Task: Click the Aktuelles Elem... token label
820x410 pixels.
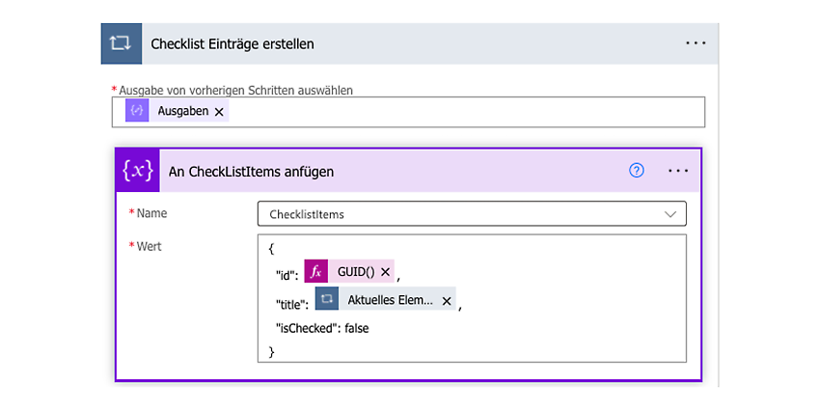Action: point(390,300)
